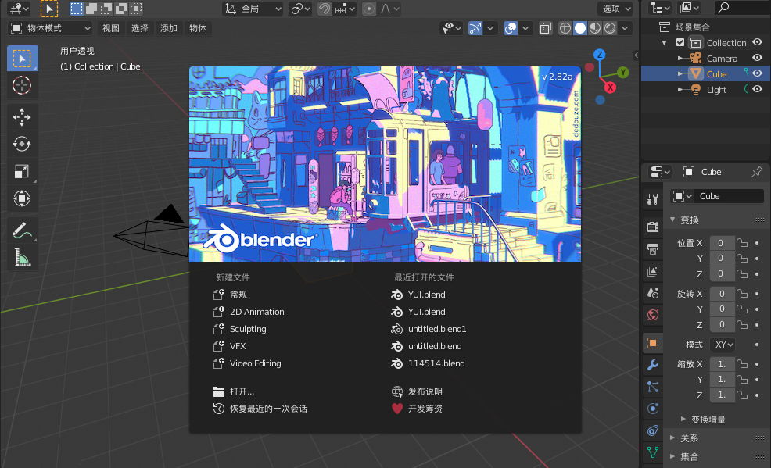Open the 全局 transform orientation dropdown

253,9
